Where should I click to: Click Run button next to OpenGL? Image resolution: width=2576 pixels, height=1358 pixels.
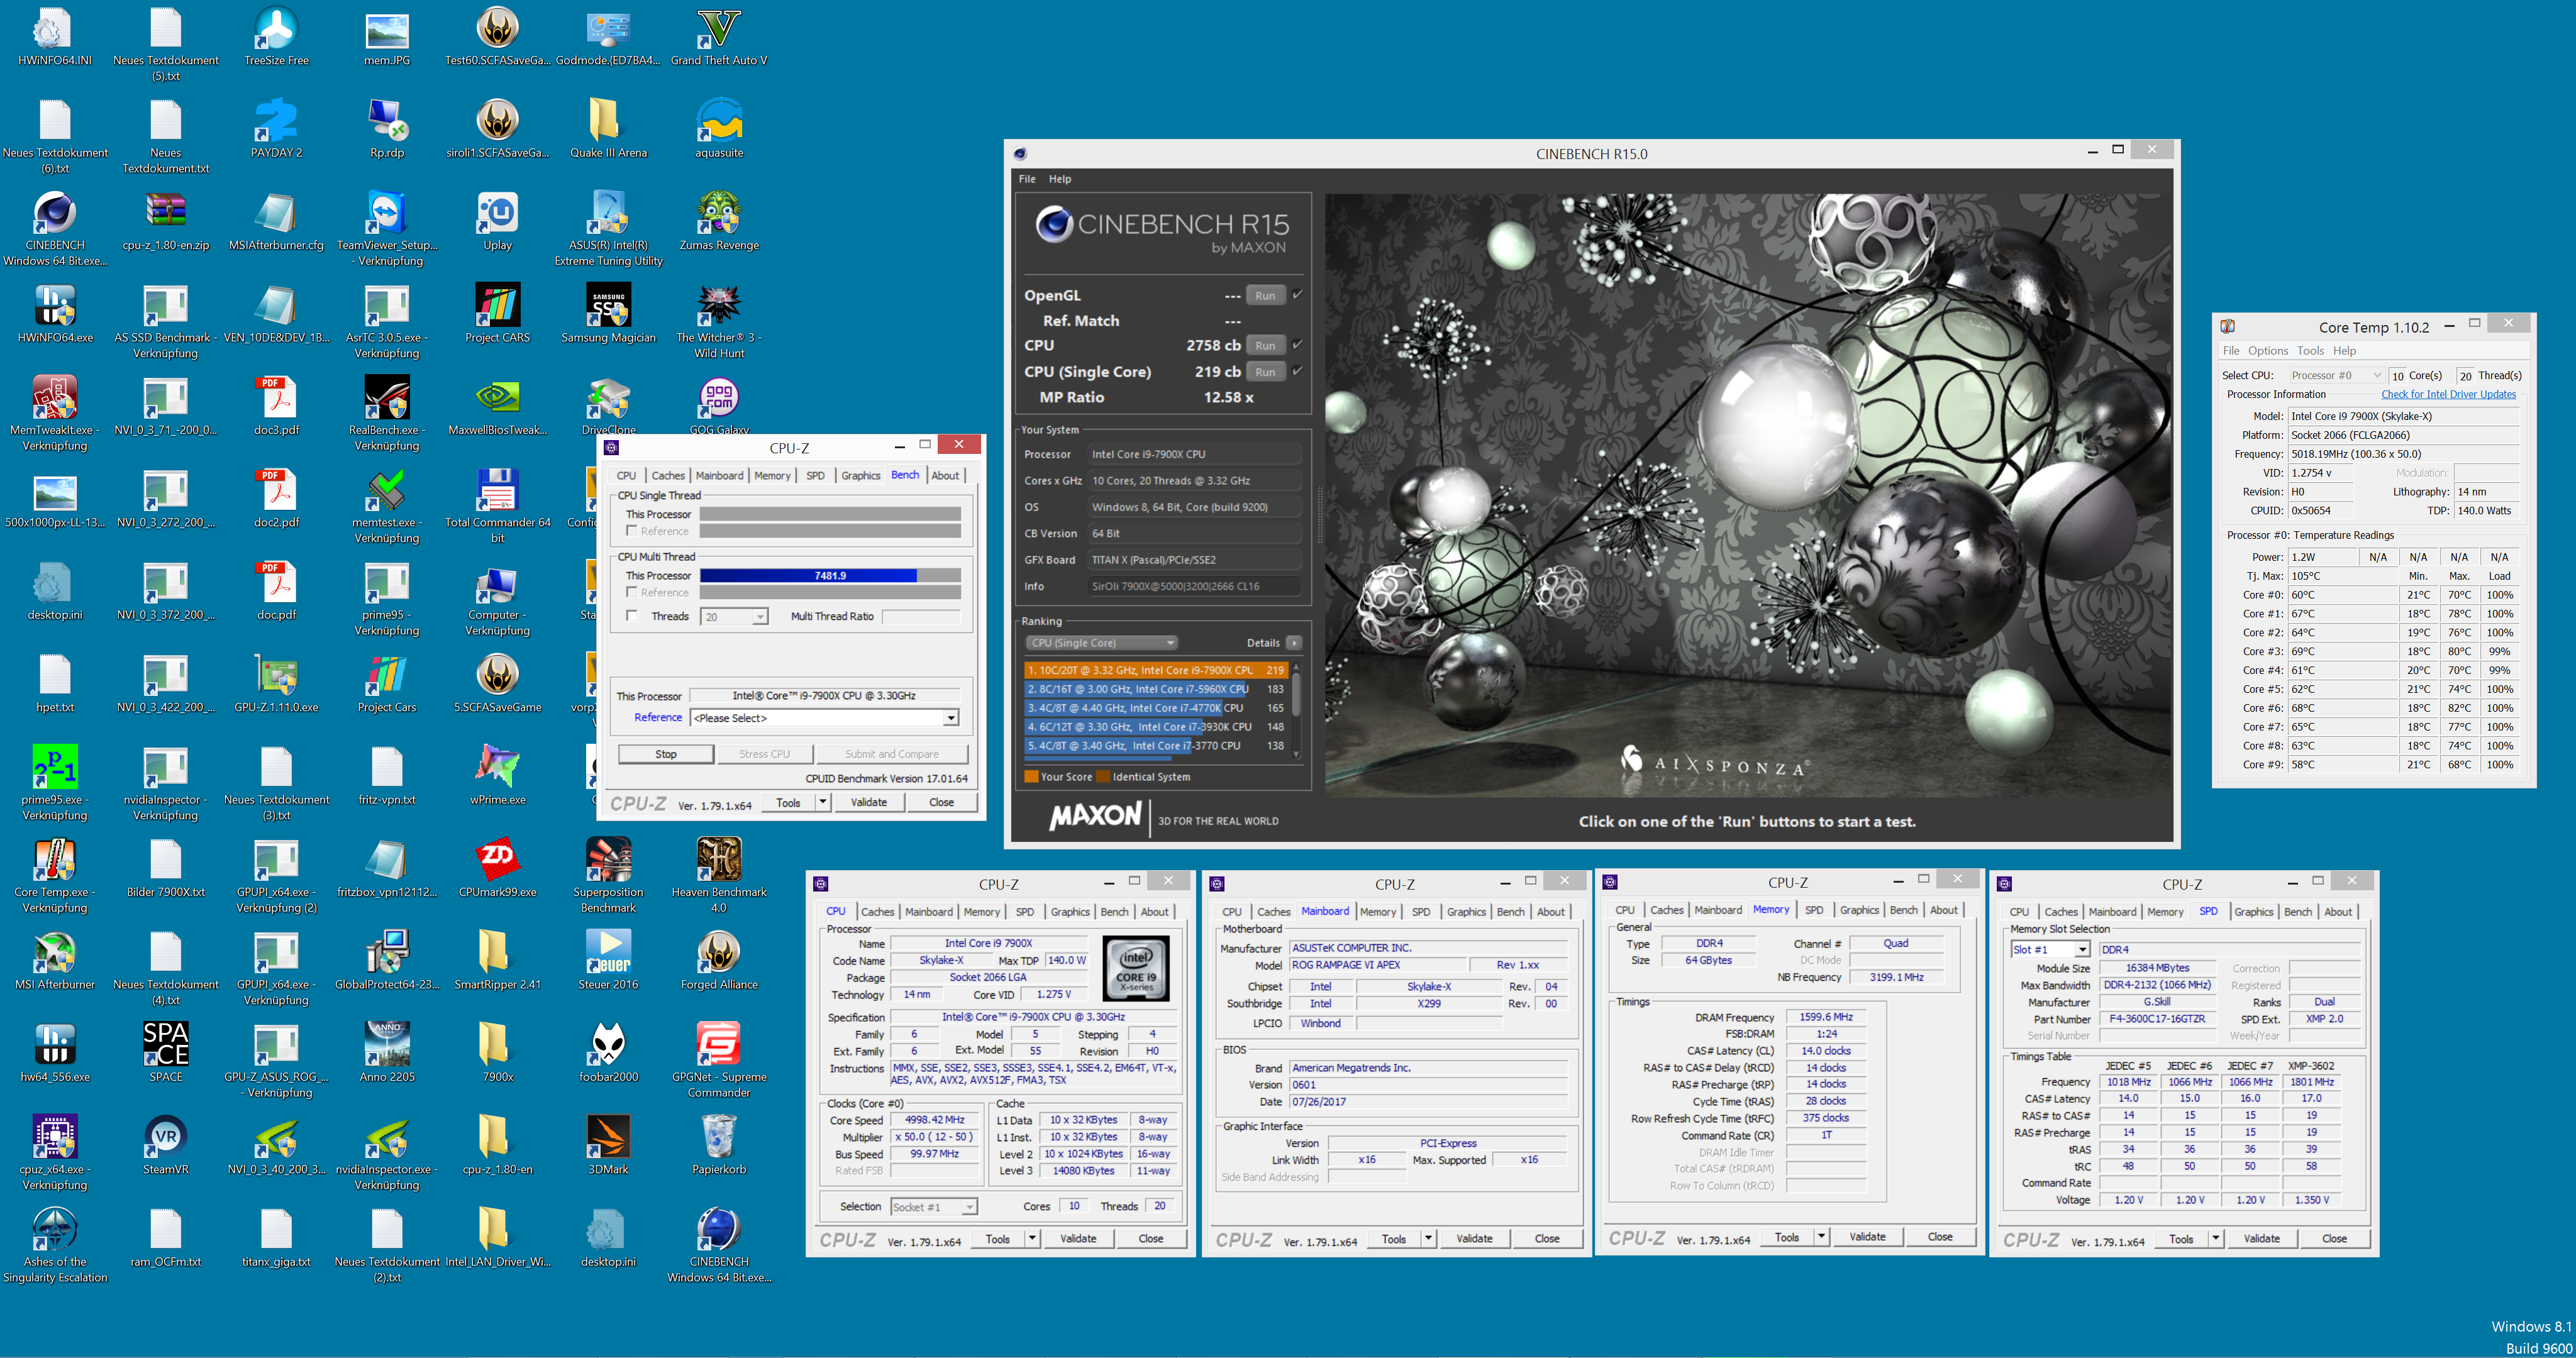pyautogui.click(x=1265, y=295)
